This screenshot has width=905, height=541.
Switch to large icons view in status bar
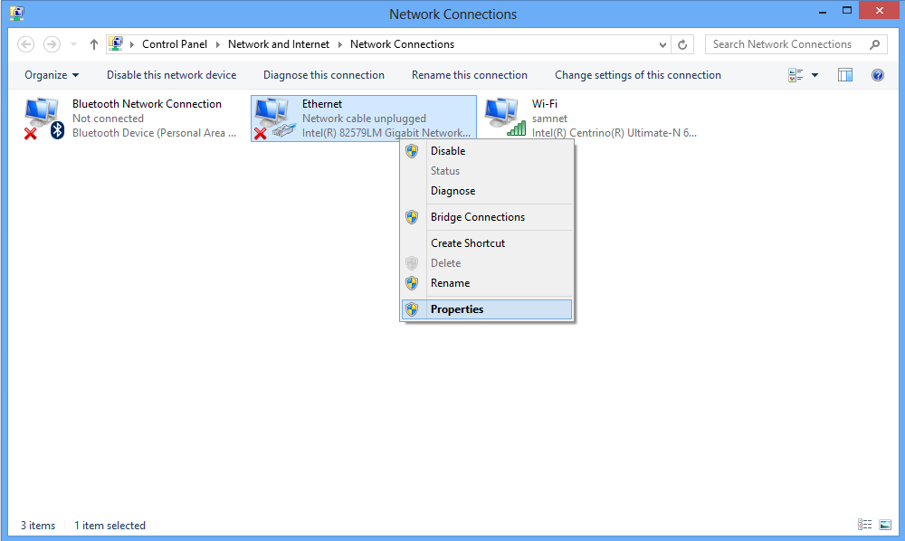[x=885, y=525]
